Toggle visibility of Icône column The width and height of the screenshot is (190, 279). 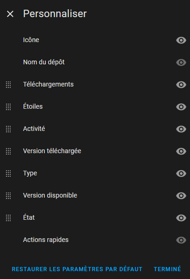click(181, 40)
